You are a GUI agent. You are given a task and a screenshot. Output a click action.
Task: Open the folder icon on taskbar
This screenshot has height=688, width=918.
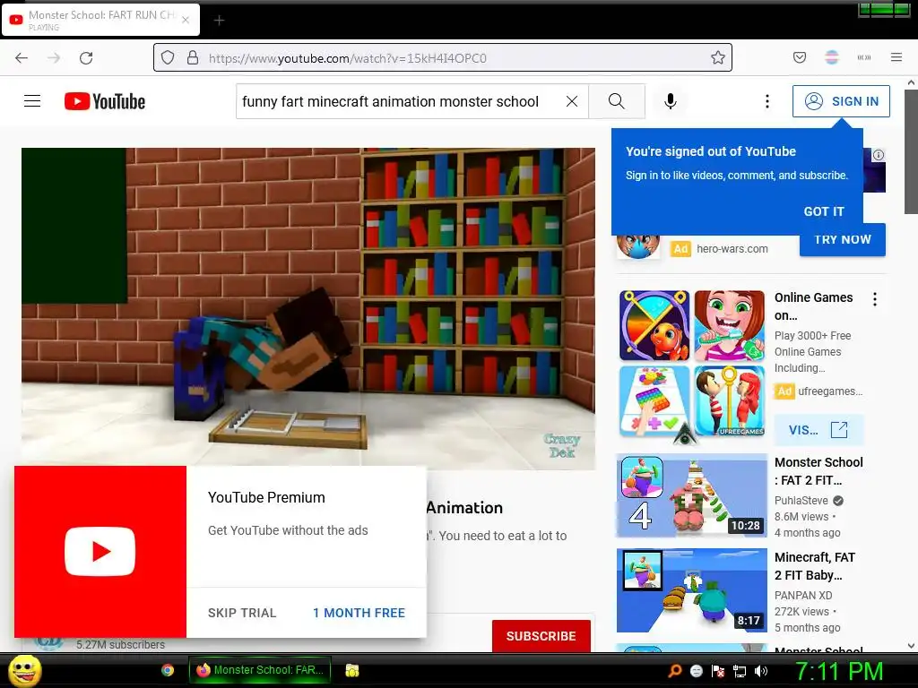351,670
